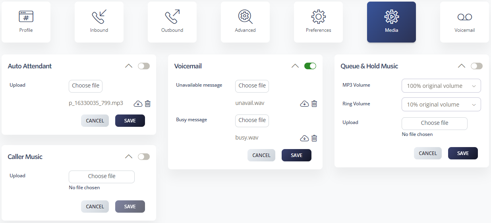Delete the unavail.wav file
Image resolution: width=491 pixels, height=223 pixels.
point(314,104)
